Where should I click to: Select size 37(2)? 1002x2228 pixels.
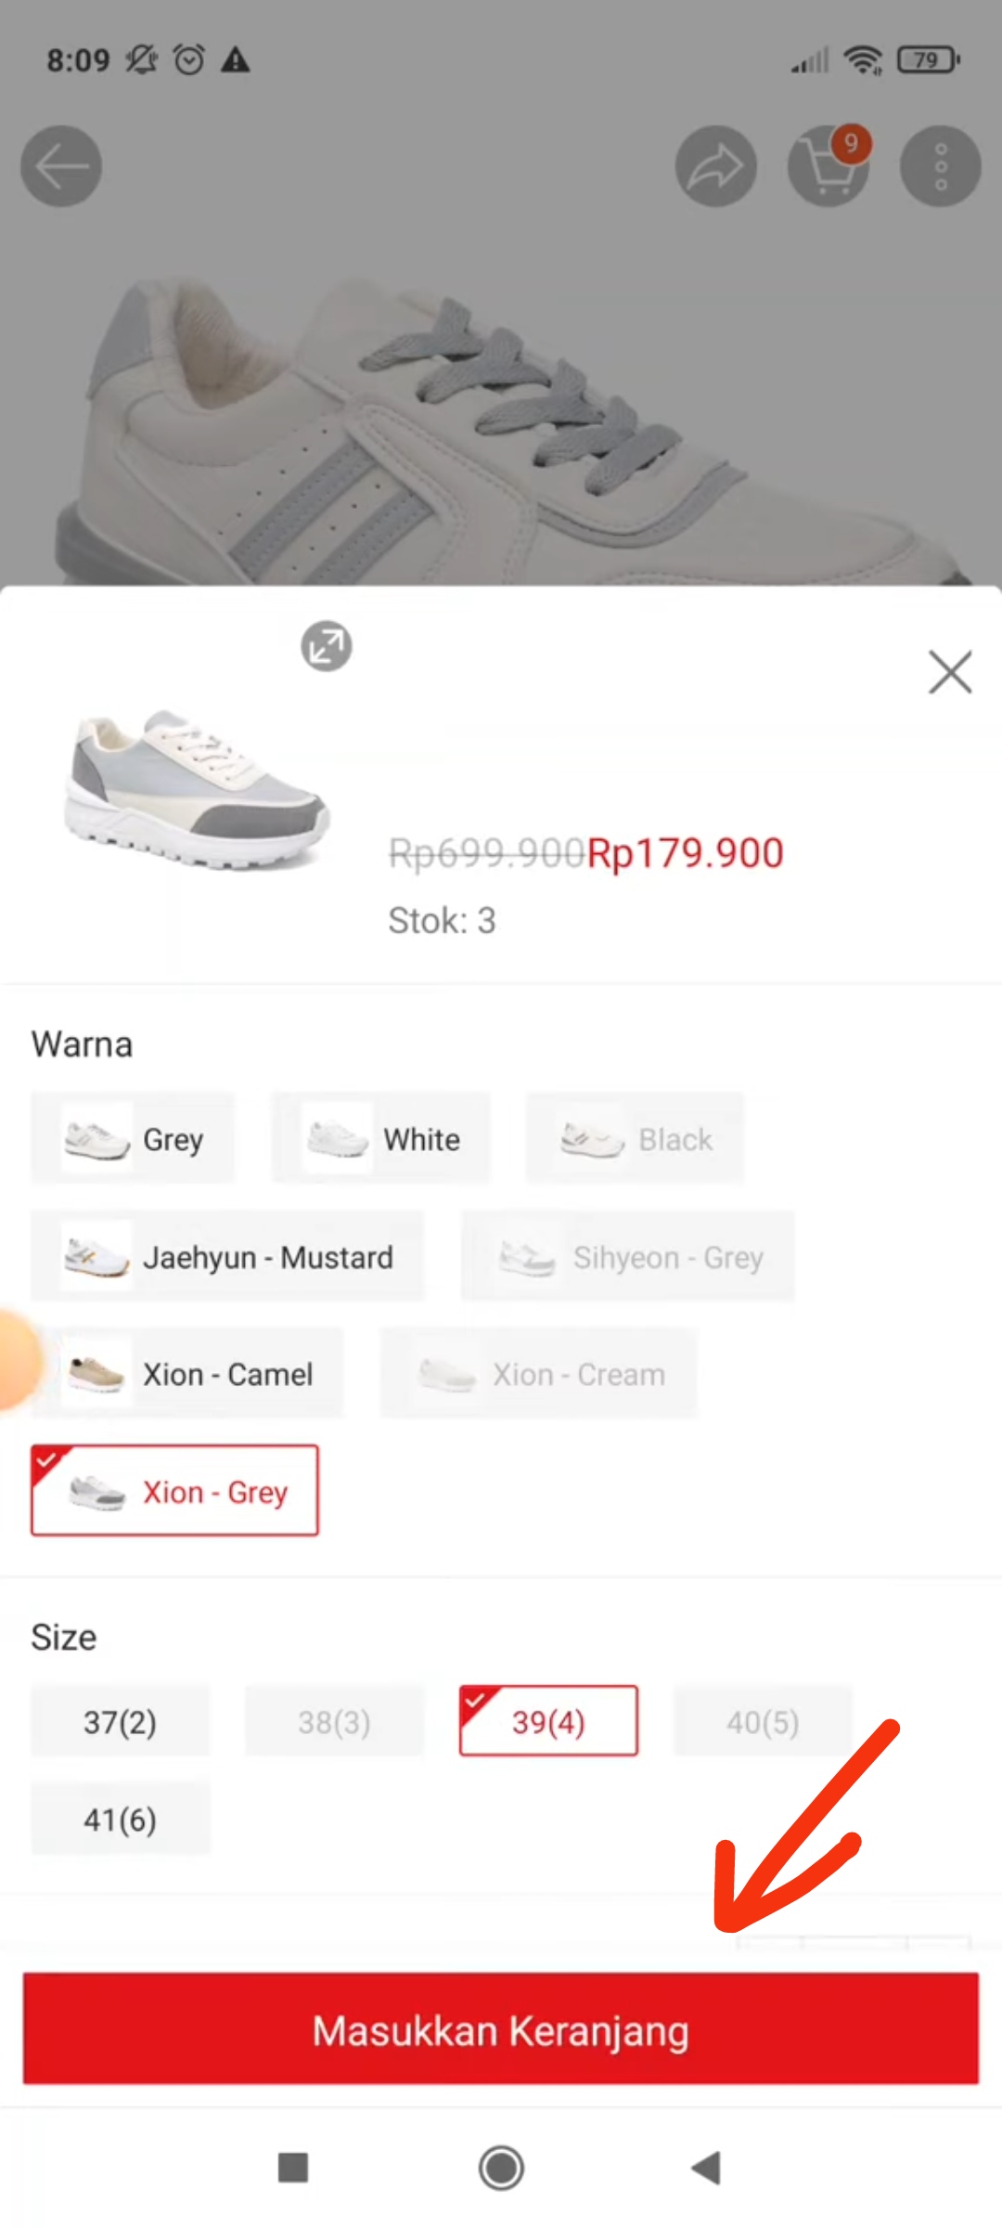point(120,1720)
